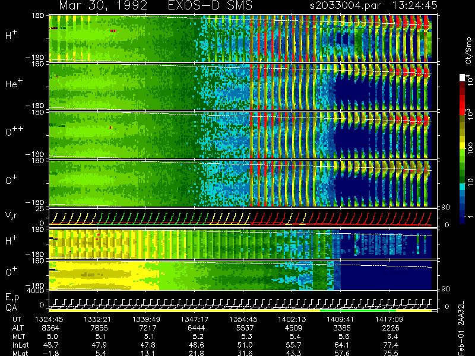Click InLat value '55.7'
This screenshot has height=356, width=475.
(x=294, y=345)
